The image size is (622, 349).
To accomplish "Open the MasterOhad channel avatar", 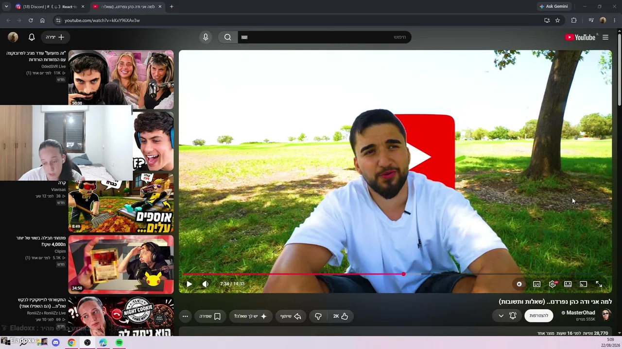I will tap(606, 316).
